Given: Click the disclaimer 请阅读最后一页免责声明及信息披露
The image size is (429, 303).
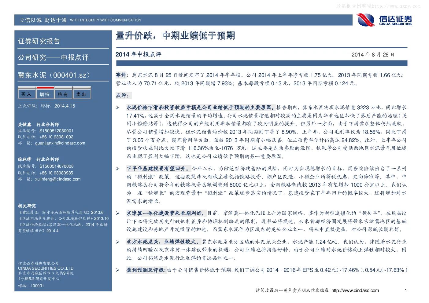Looking at the screenshot, I should point(292,290).
